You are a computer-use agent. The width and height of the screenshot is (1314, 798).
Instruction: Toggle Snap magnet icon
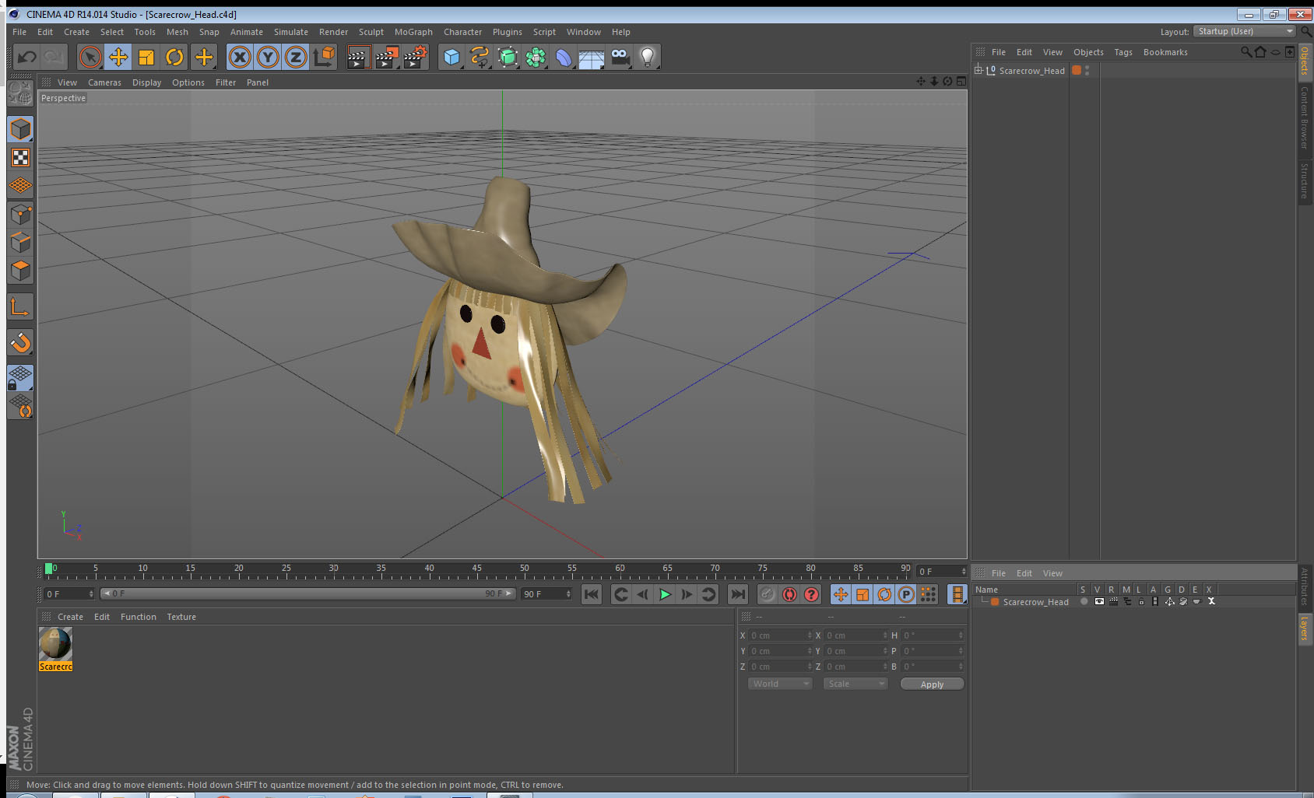click(20, 342)
